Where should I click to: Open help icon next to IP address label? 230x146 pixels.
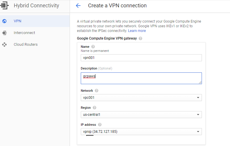point(100,125)
